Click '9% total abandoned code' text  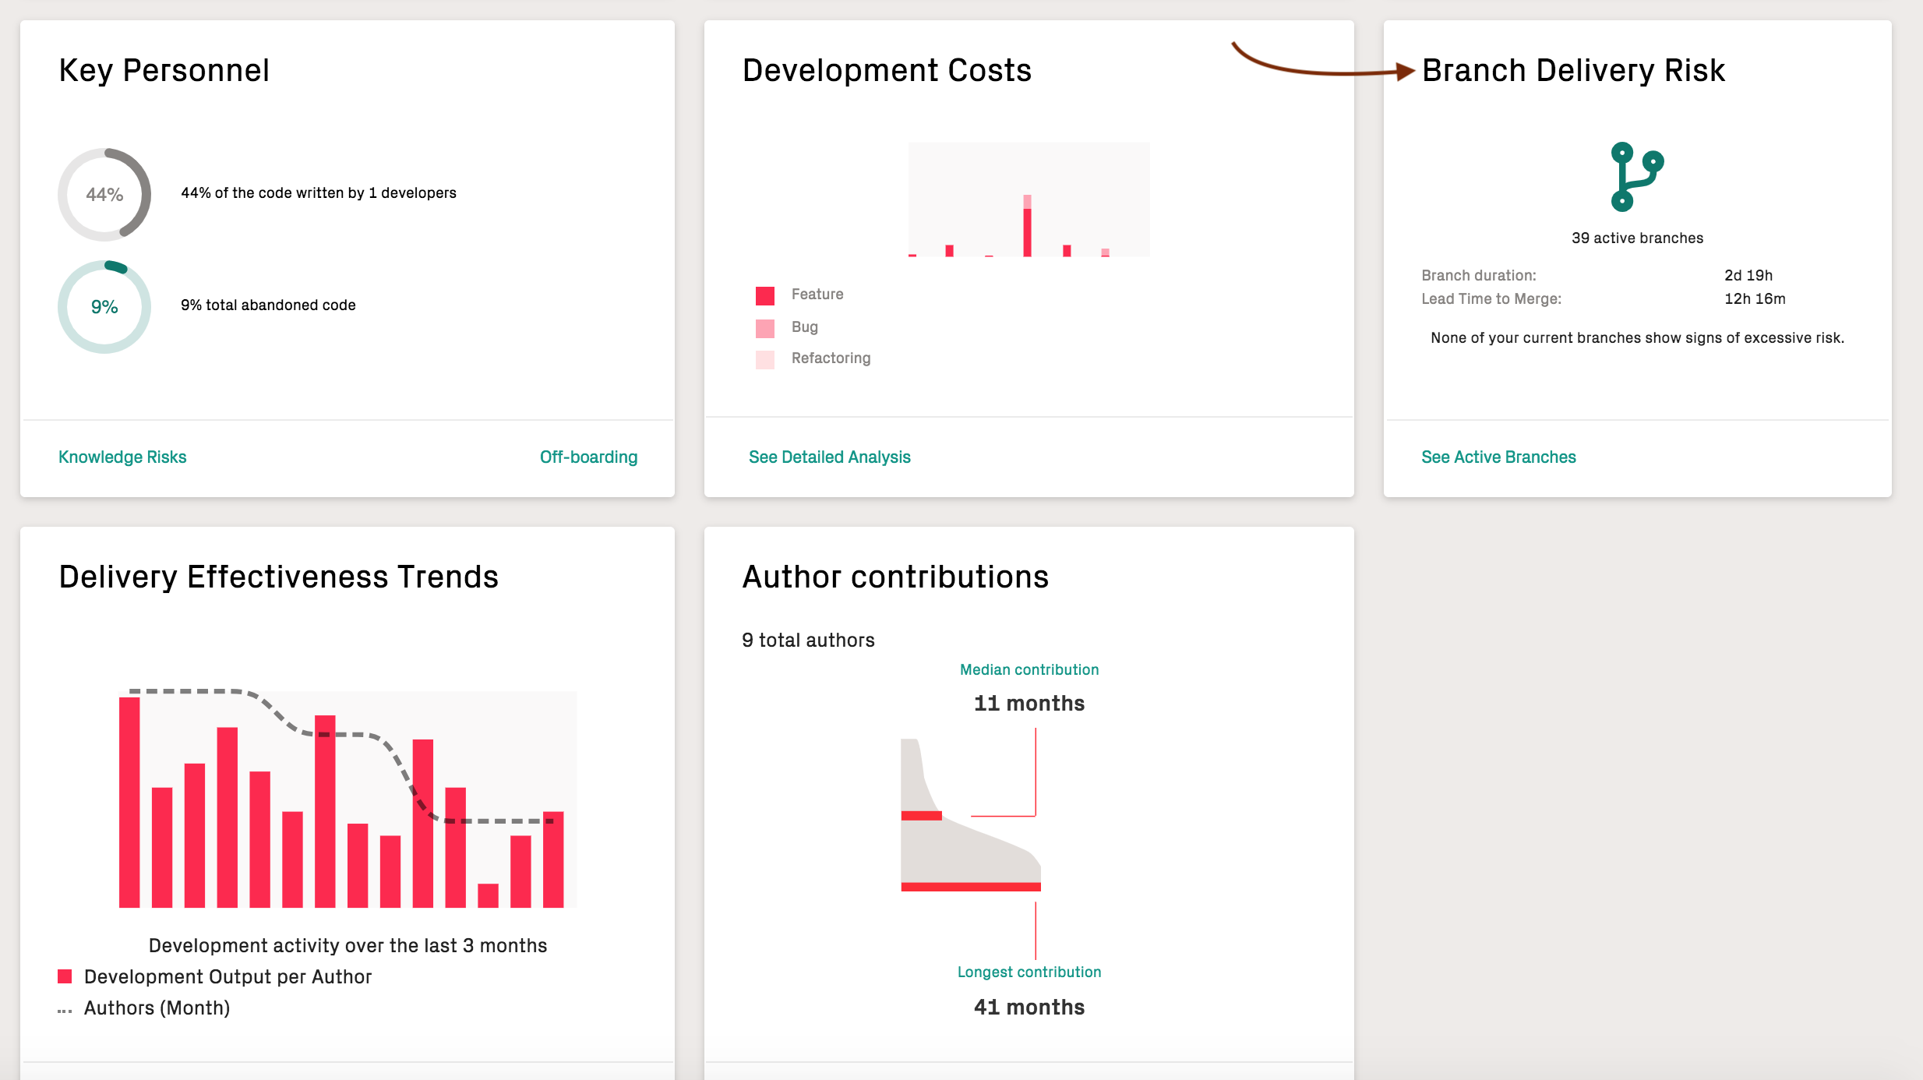click(268, 305)
